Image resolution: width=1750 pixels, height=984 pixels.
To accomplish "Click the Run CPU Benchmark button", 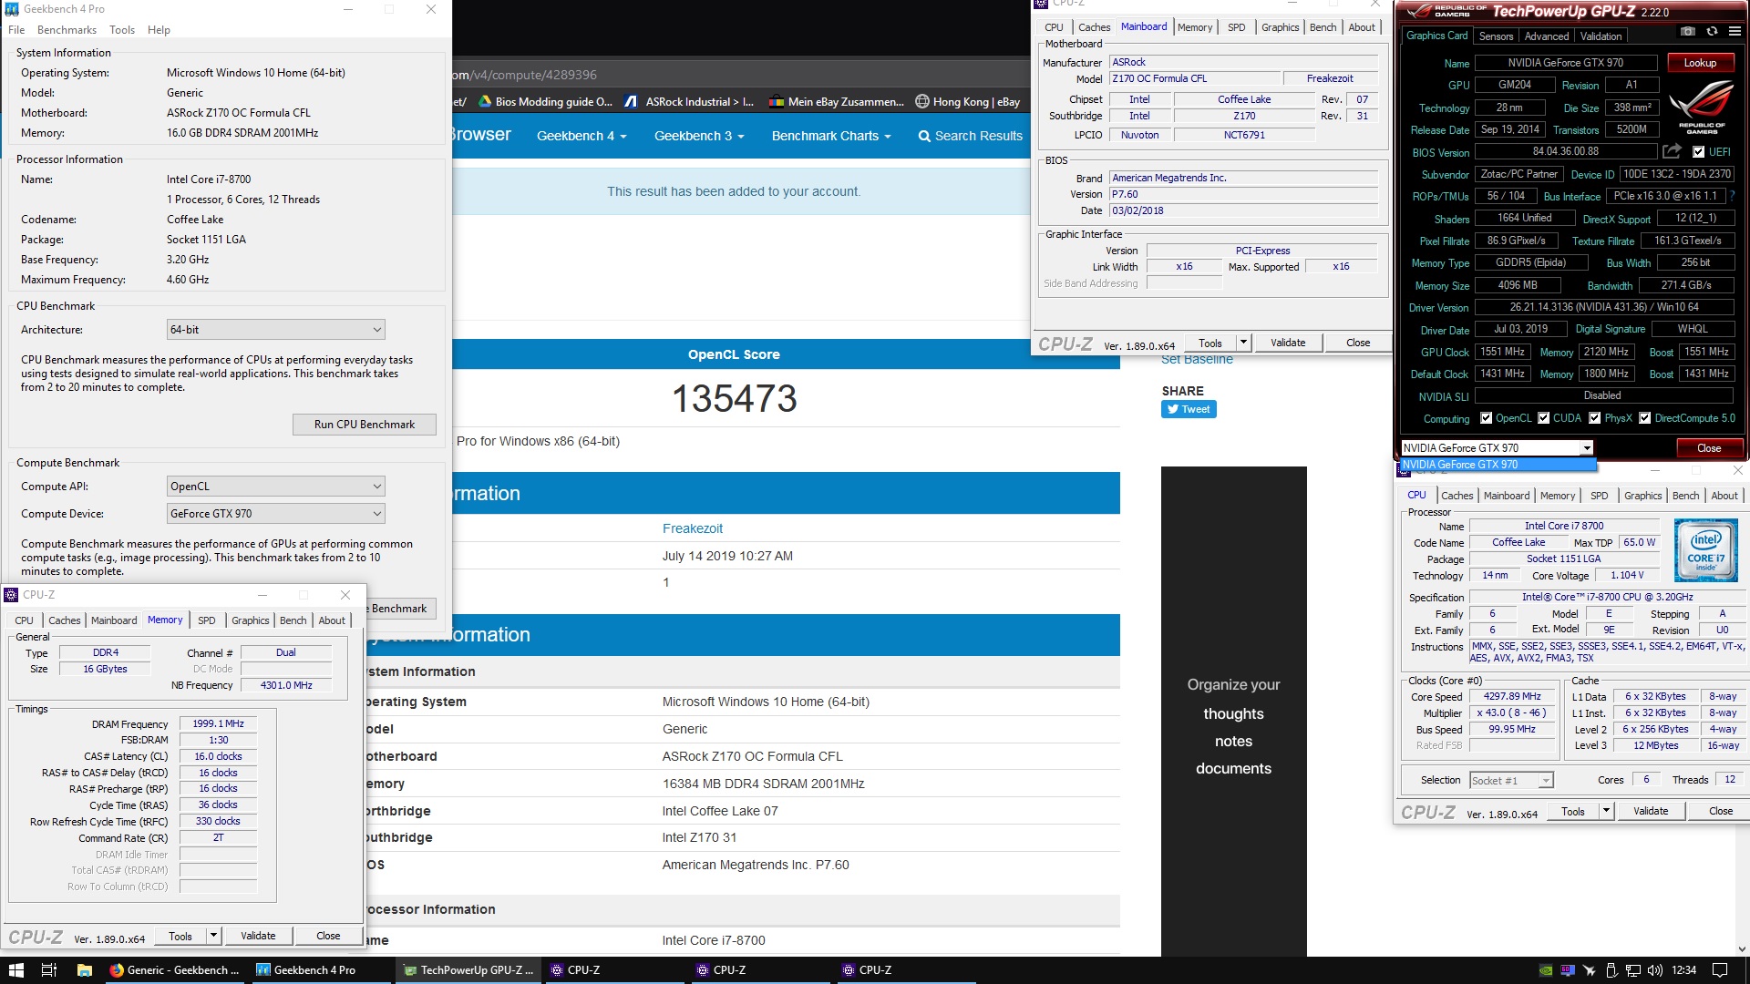I will pyautogui.click(x=364, y=425).
